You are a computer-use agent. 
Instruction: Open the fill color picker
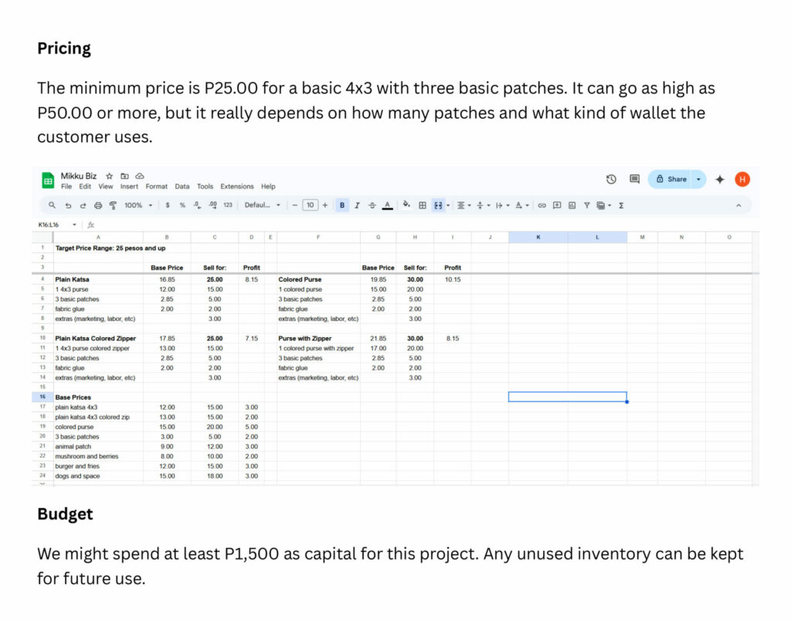406,205
